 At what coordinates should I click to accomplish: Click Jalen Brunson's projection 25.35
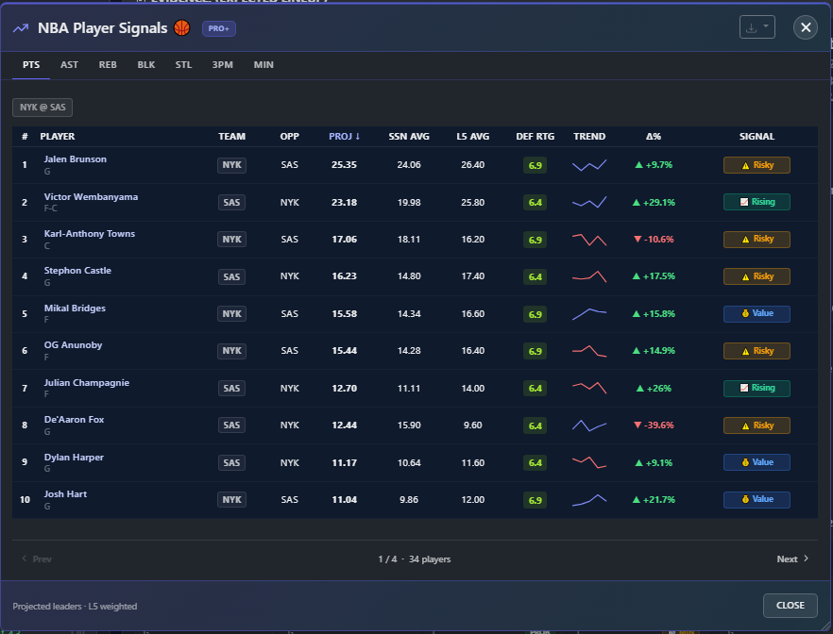click(344, 165)
